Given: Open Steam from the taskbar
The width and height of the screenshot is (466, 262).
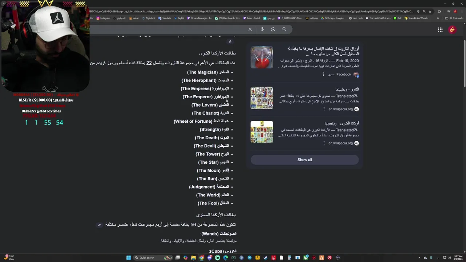Looking at the screenshot, I should point(265,258).
